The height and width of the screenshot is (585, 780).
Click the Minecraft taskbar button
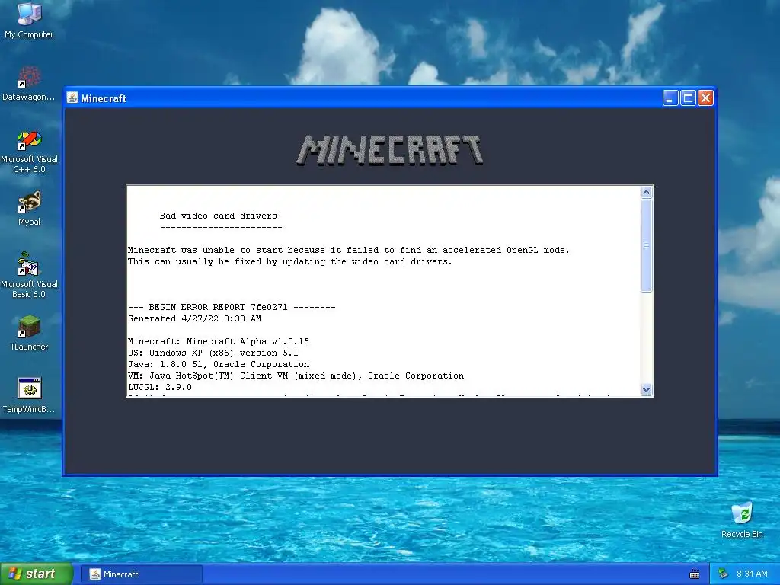point(141,574)
